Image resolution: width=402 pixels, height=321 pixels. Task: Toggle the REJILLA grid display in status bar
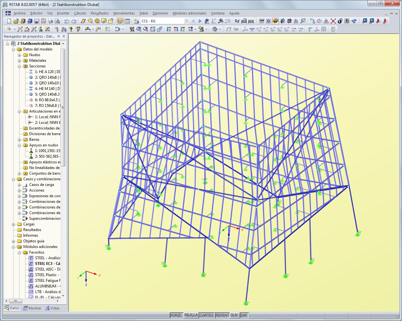191,316
